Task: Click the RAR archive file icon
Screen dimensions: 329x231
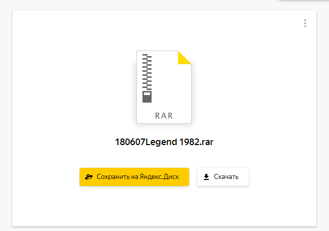Action: pos(164,87)
